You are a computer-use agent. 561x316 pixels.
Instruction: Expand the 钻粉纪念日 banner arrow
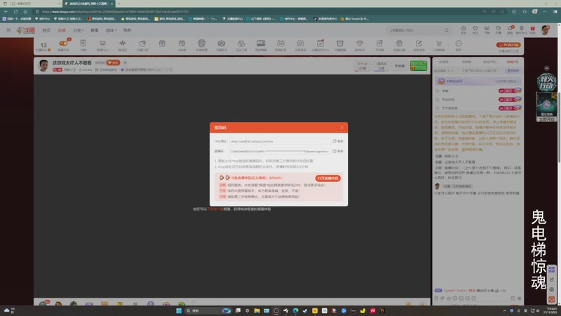point(518,81)
